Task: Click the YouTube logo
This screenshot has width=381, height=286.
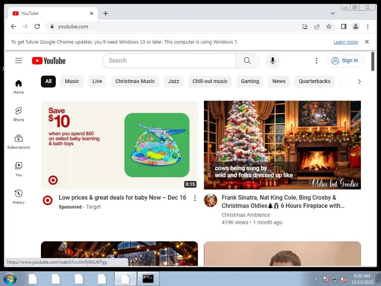Action: (49, 61)
